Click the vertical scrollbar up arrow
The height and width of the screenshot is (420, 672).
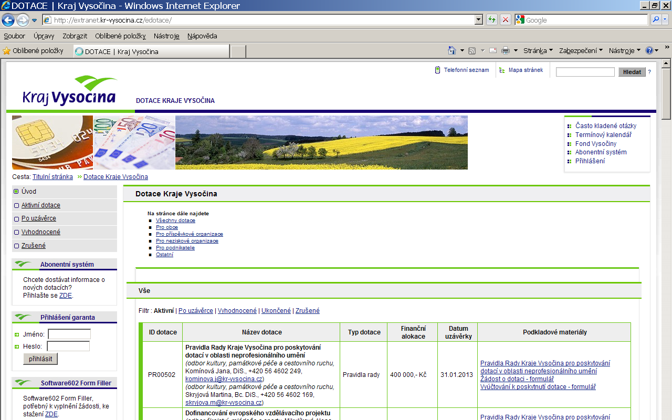click(x=666, y=63)
